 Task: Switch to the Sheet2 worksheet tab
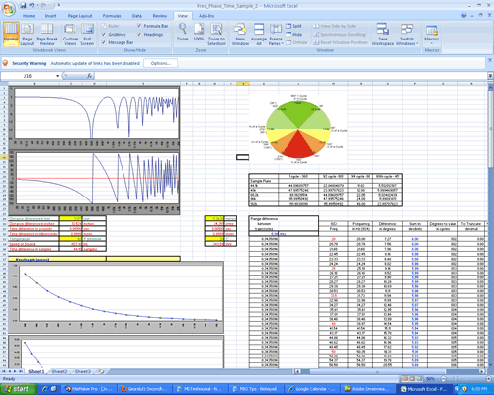(x=59, y=371)
